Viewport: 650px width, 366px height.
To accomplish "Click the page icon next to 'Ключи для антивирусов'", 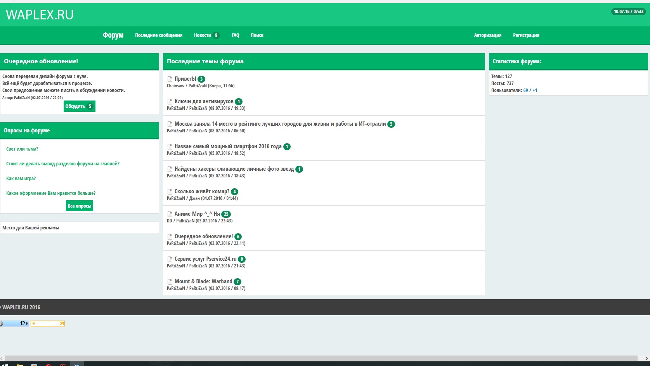I will pos(170,102).
